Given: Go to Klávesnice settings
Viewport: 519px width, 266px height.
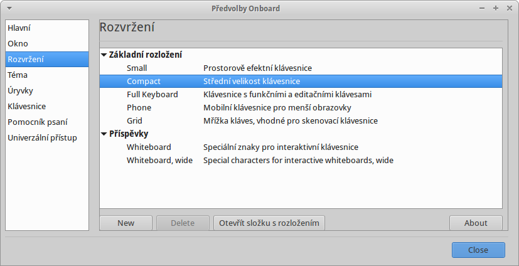Looking at the screenshot, I should coord(47,107).
